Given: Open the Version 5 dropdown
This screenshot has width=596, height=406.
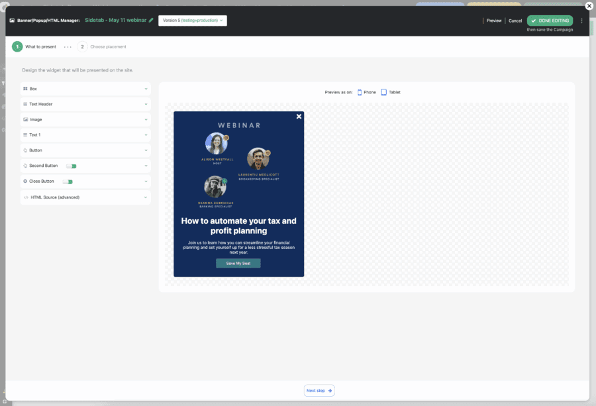Looking at the screenshot, I should point(193,21).
